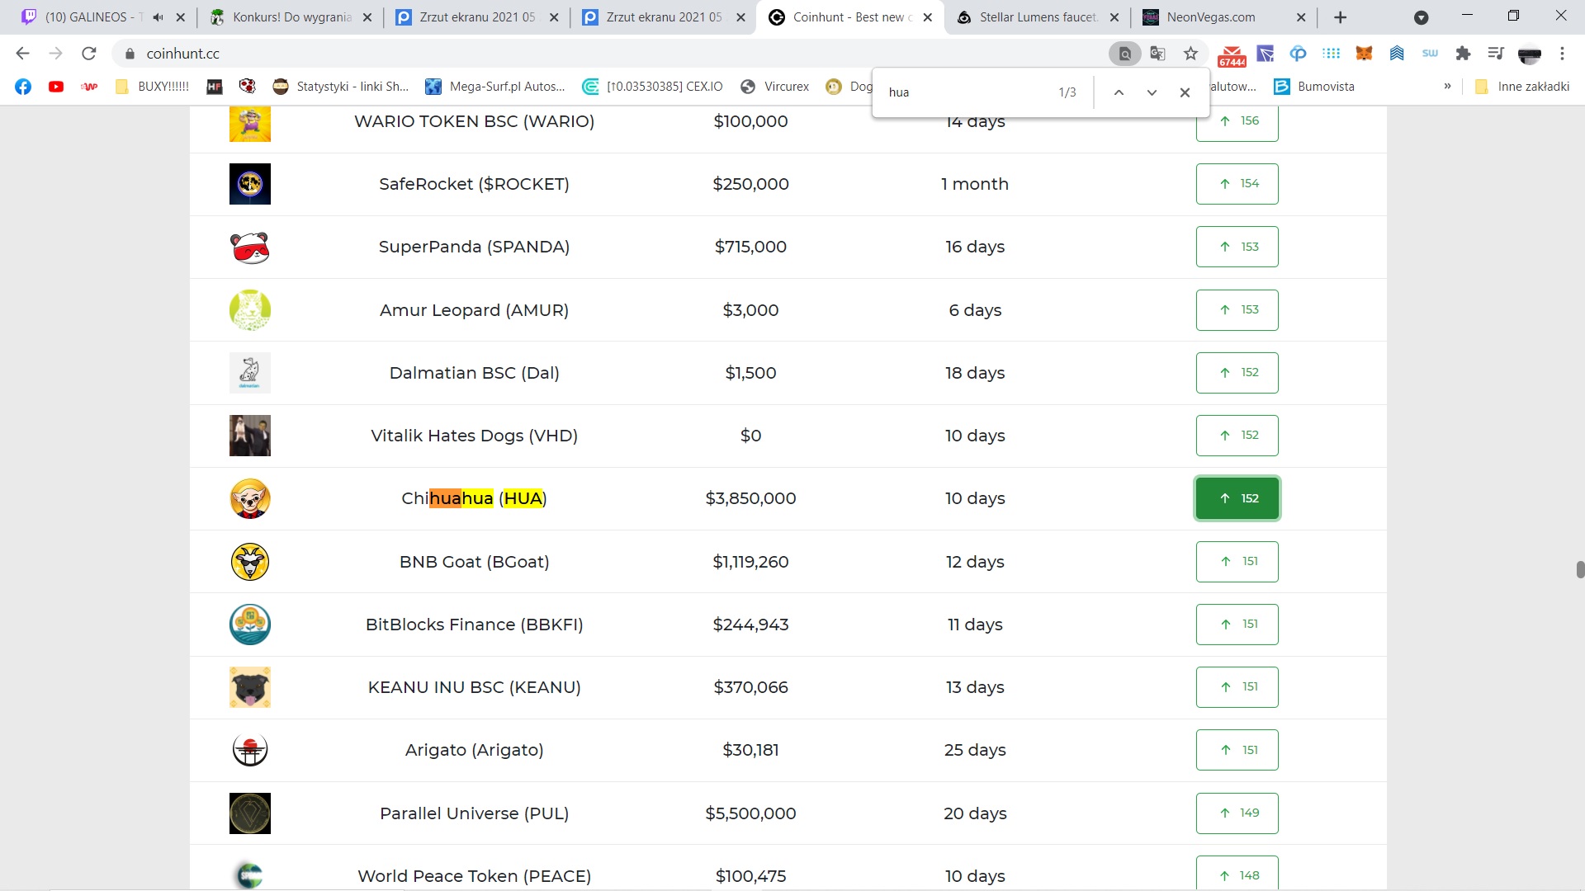Click the Vitalik Hates Dogs logo

[250, 436]
